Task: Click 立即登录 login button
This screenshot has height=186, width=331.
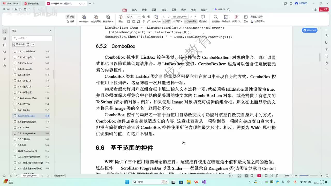Action: click(x=301, y=4)
